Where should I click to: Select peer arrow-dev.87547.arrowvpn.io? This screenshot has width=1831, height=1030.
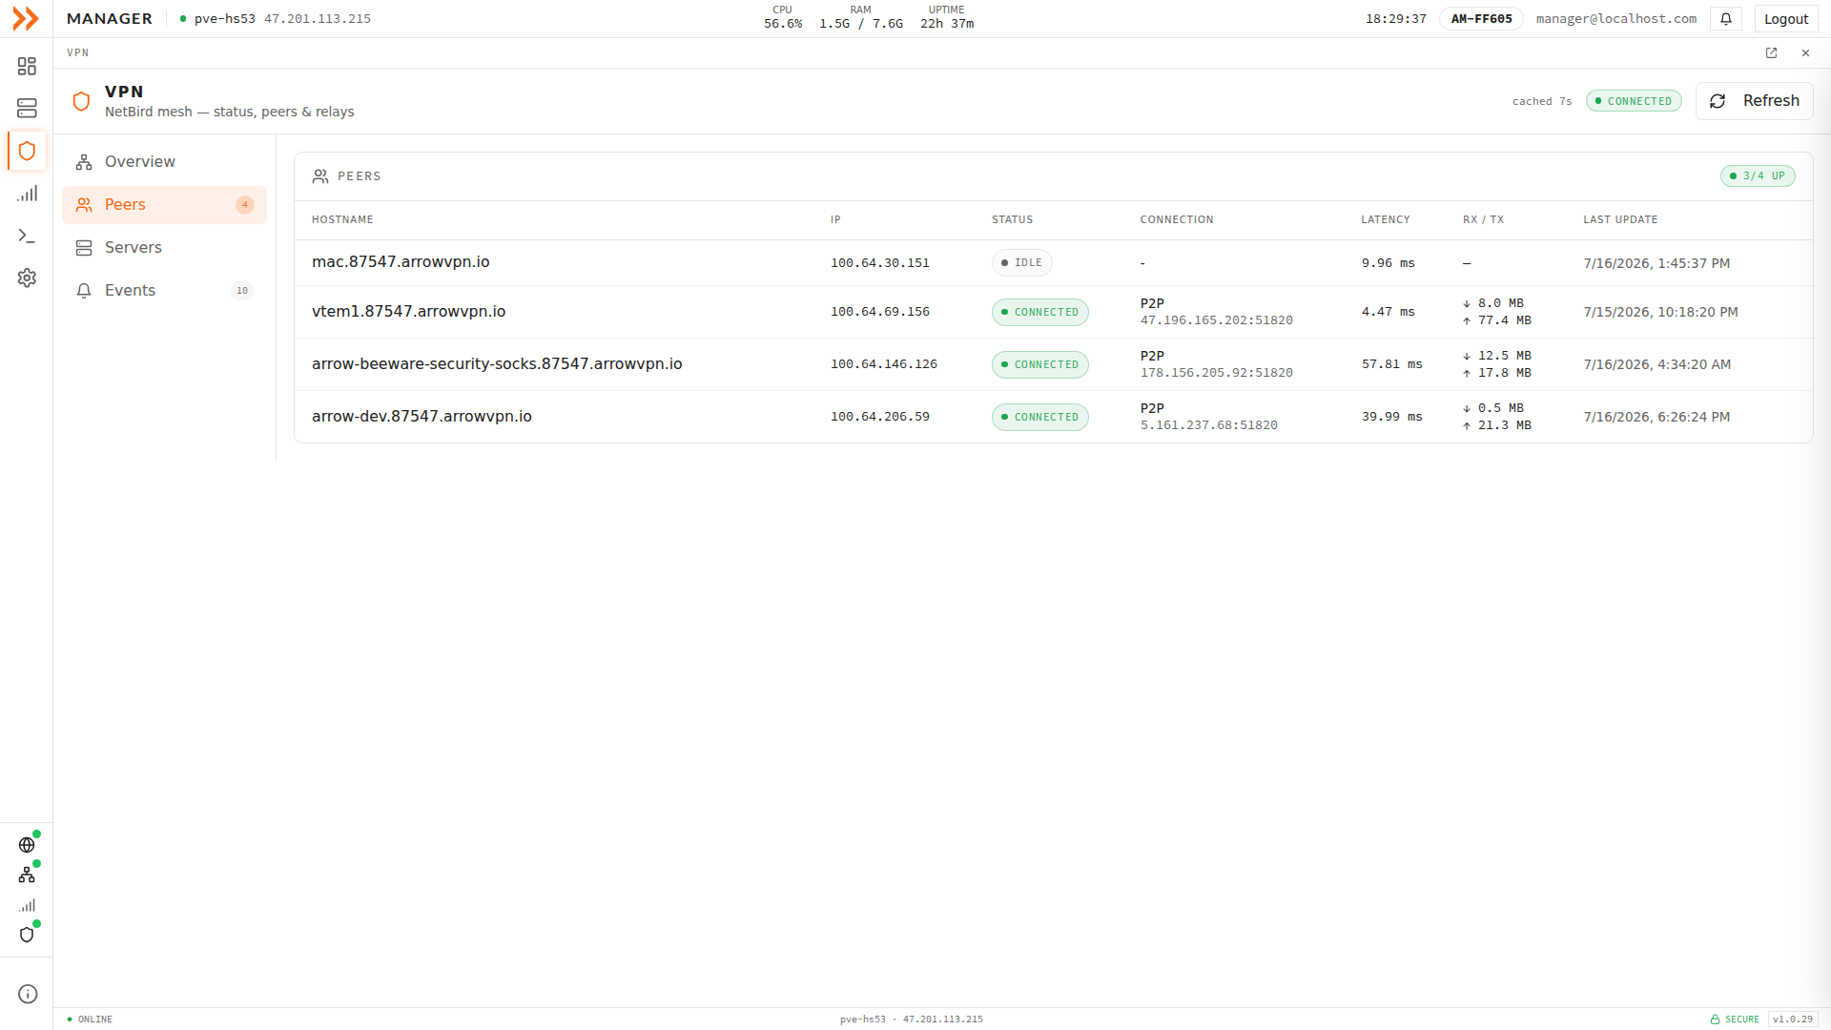[422, 417]
